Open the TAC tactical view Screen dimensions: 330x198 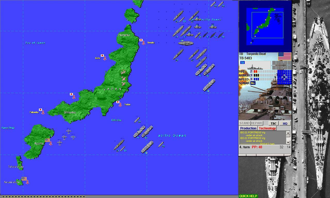(x=274, y=123)
